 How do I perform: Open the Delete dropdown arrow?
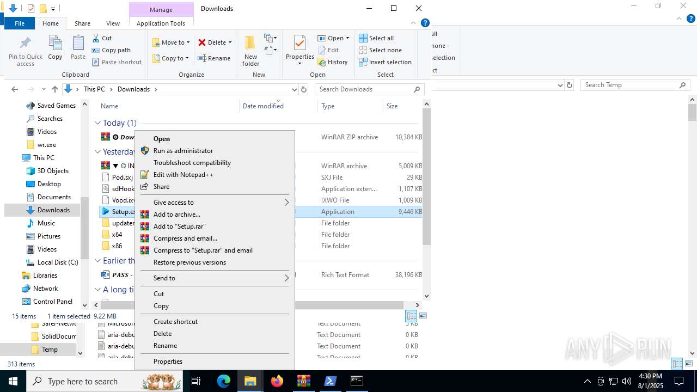230,42
